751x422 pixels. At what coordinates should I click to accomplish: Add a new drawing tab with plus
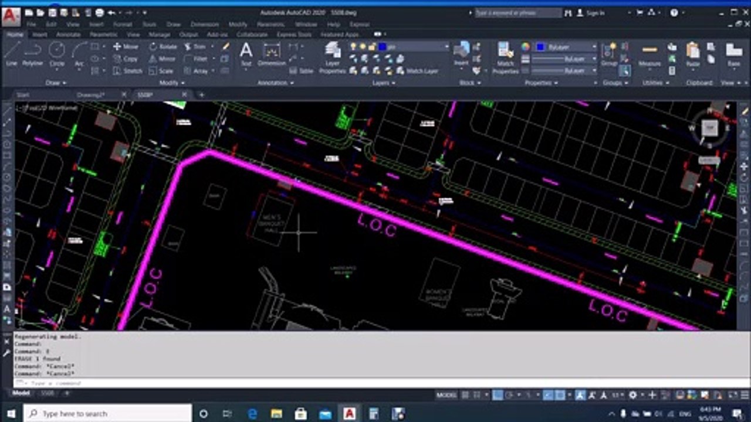[201, 94]
